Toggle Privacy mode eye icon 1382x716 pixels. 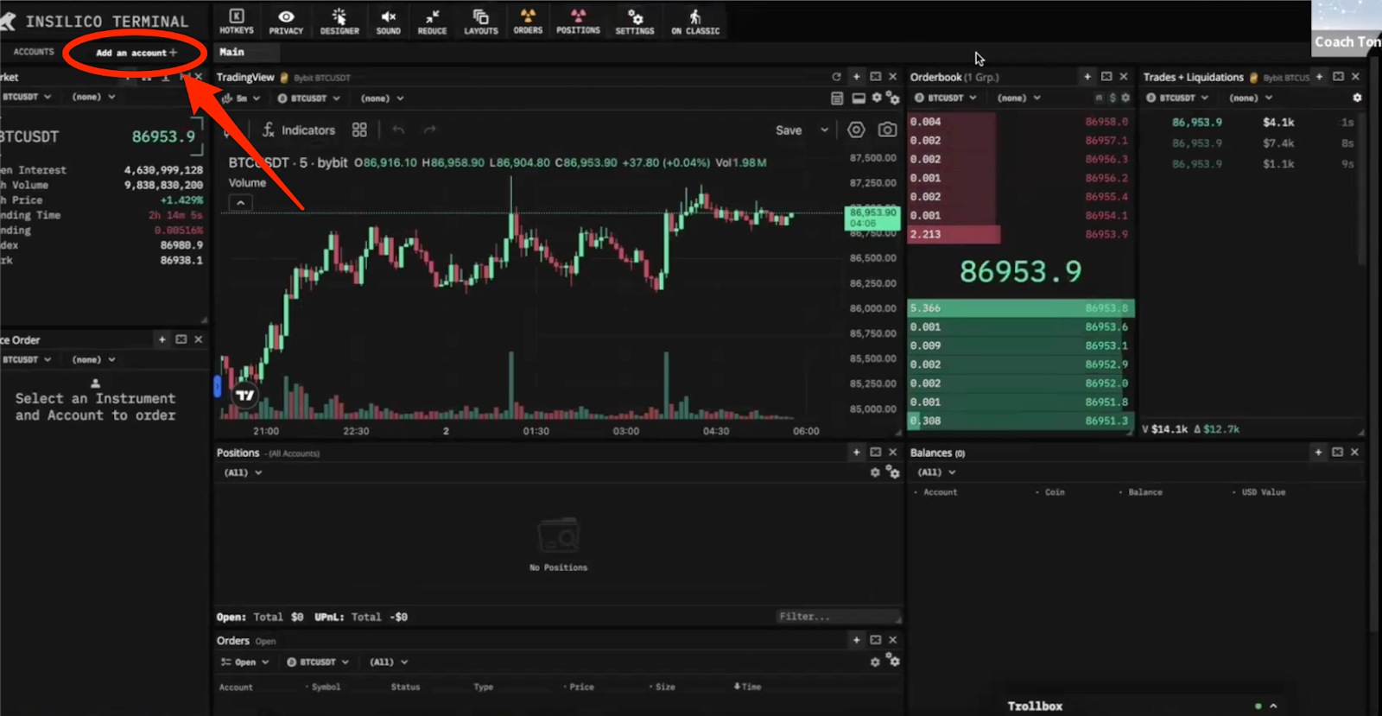(x=286, y=22)
